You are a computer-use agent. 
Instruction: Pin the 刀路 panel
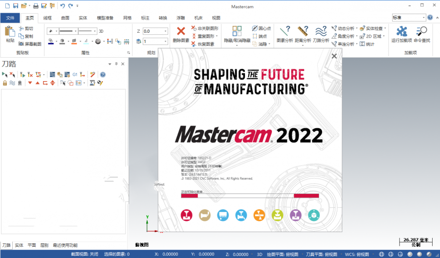(116, 64)
